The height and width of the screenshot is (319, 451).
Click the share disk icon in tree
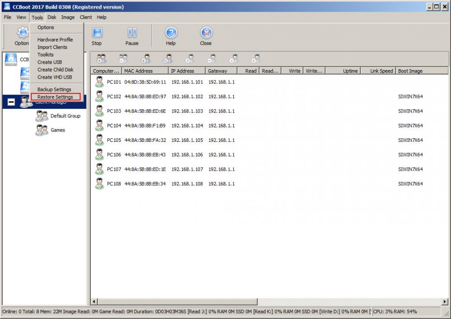point(25,73)
